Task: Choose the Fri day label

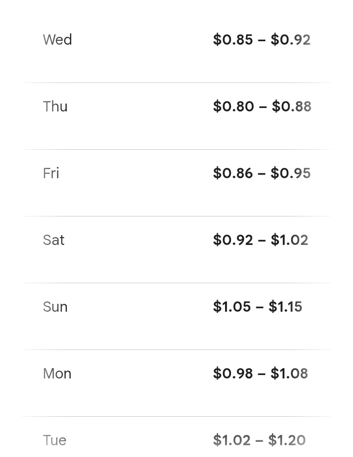Action: click(51, 173)
